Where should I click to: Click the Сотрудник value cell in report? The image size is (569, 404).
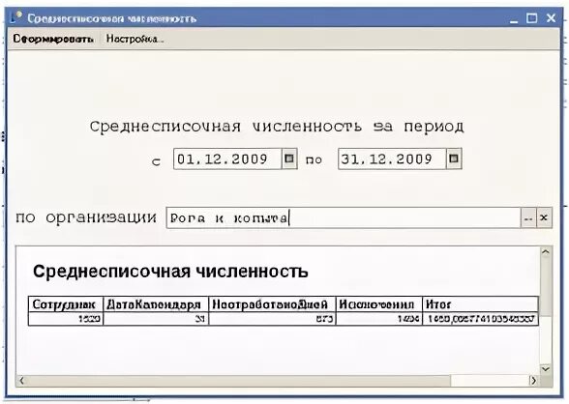(x=66, y=319)
